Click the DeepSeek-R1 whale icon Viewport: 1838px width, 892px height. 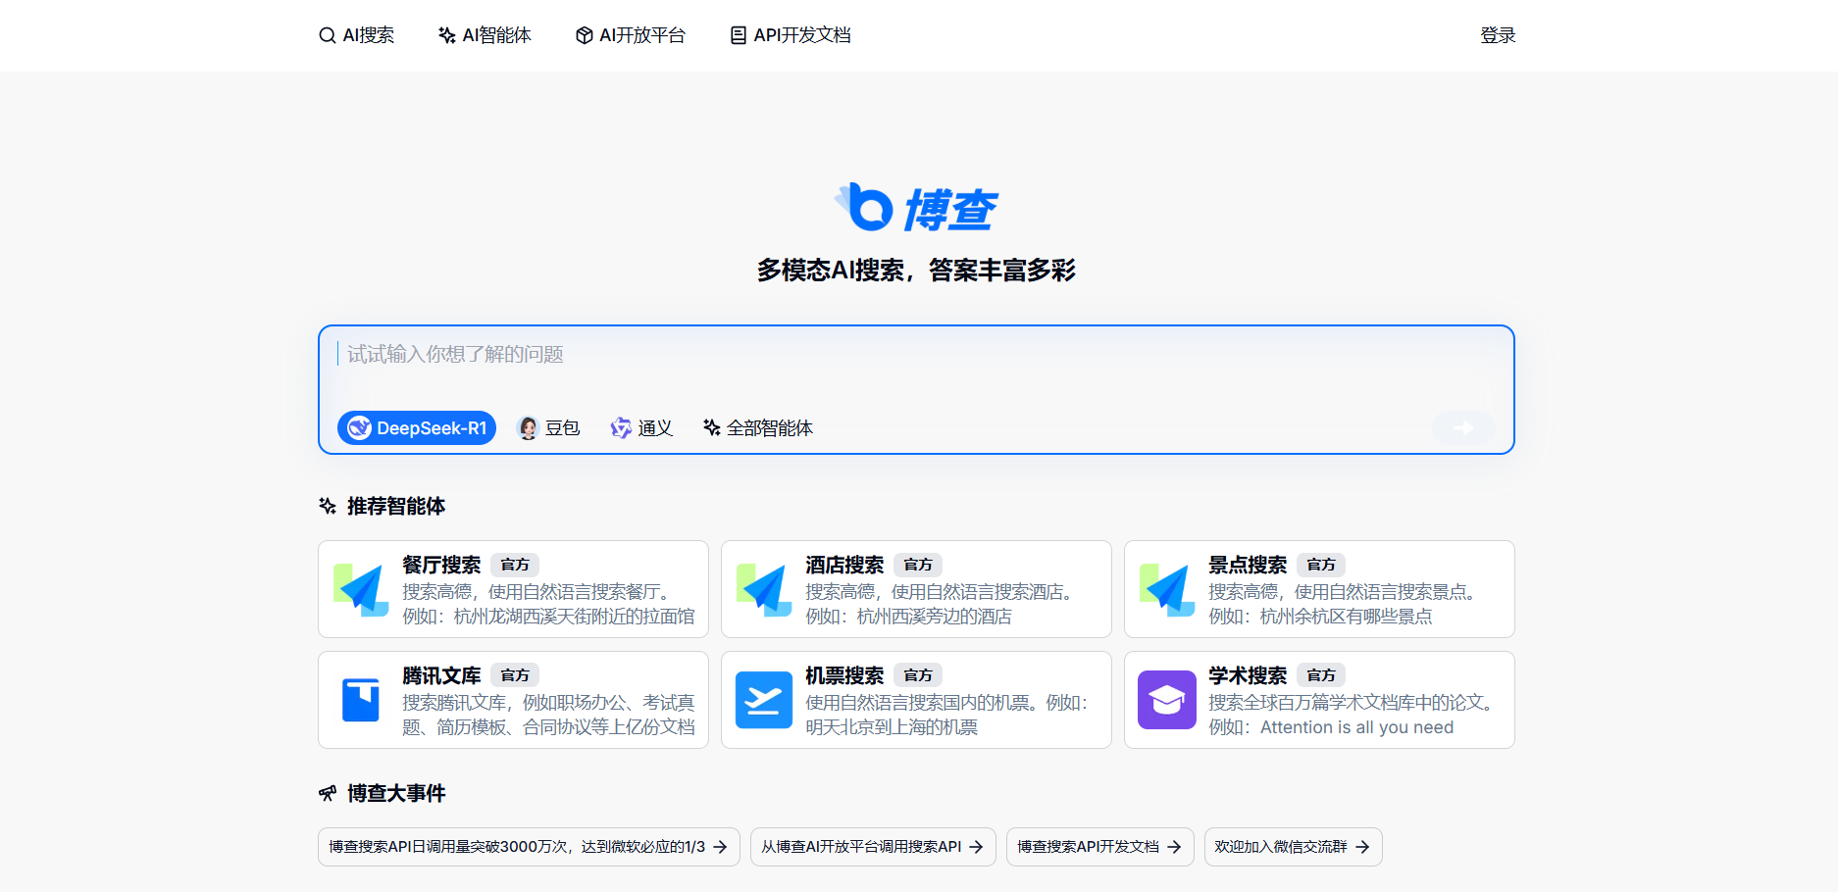[x=360, y=427]
